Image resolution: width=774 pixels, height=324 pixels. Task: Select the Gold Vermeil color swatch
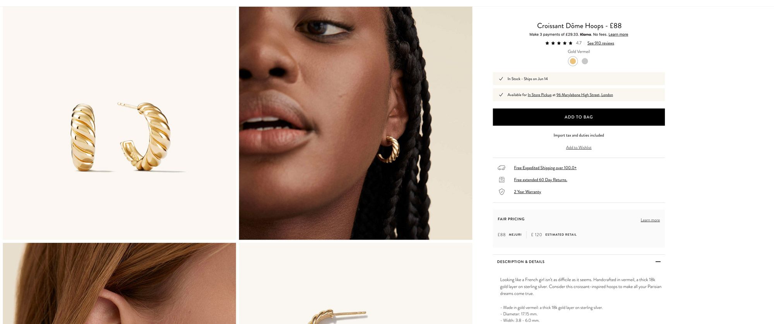click(572, 61)
